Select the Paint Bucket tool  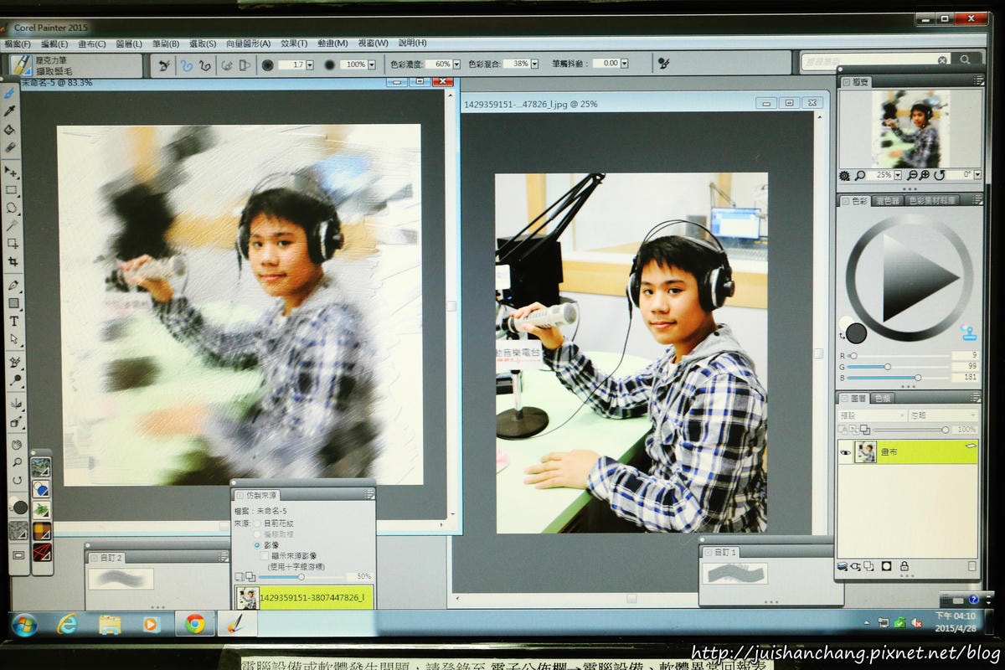[x=12, y=130]
